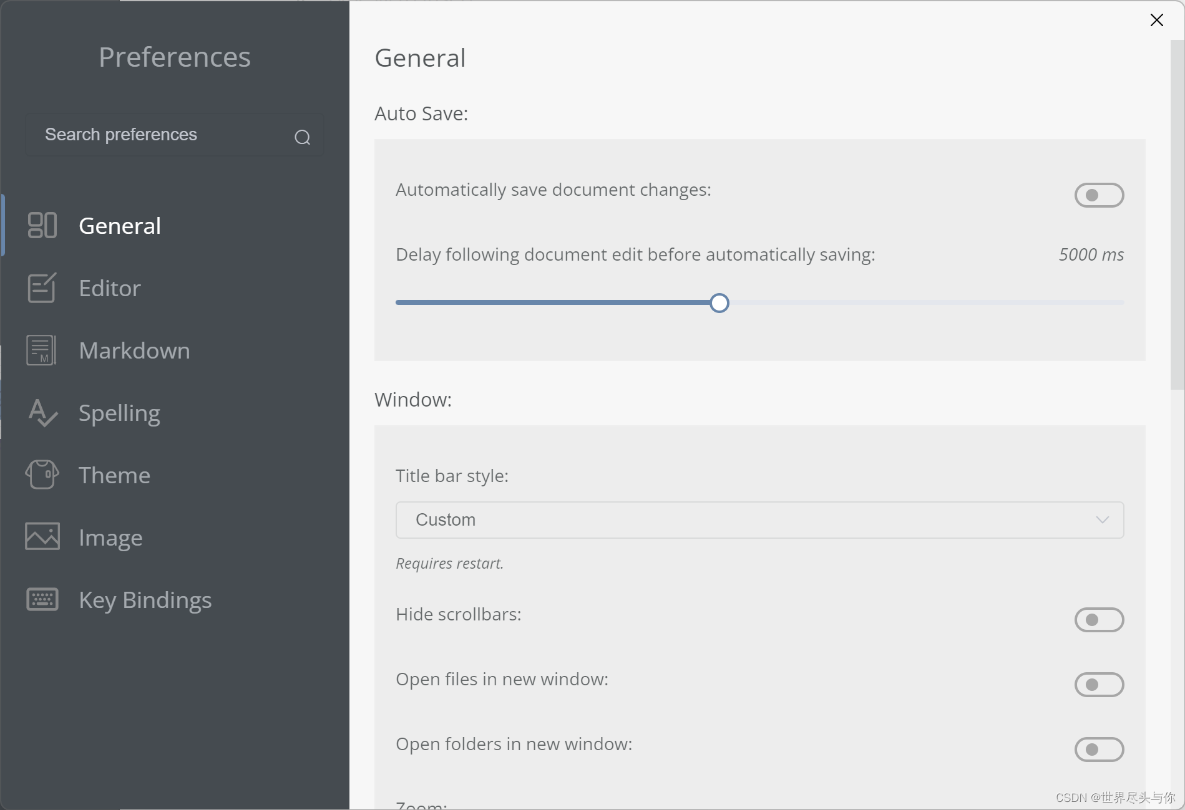
Task: Turn on Open files in new window
Action: pyautogui.click(x=1099, y=685)
